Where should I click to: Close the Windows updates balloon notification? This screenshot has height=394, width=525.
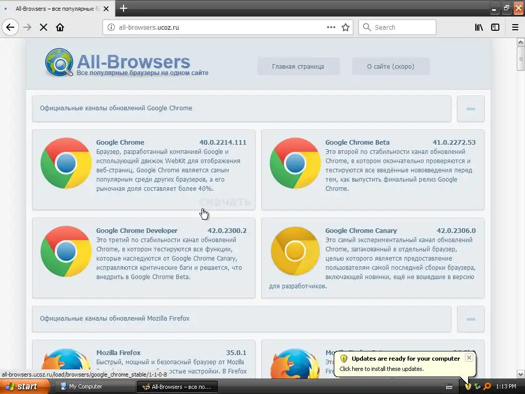coord(469,358)
